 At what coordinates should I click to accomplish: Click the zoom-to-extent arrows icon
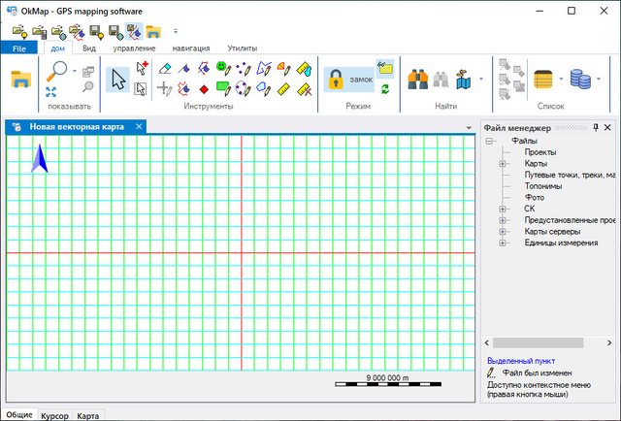coord(52,91)
